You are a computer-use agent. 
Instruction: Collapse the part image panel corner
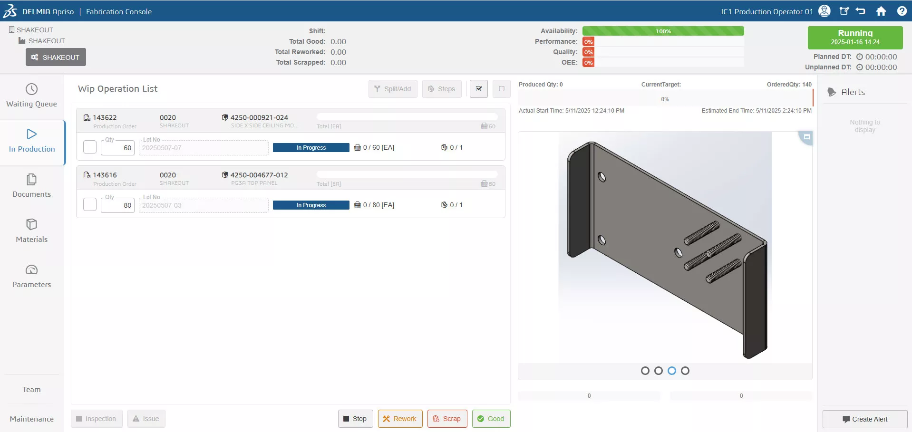tap(806, 137)
